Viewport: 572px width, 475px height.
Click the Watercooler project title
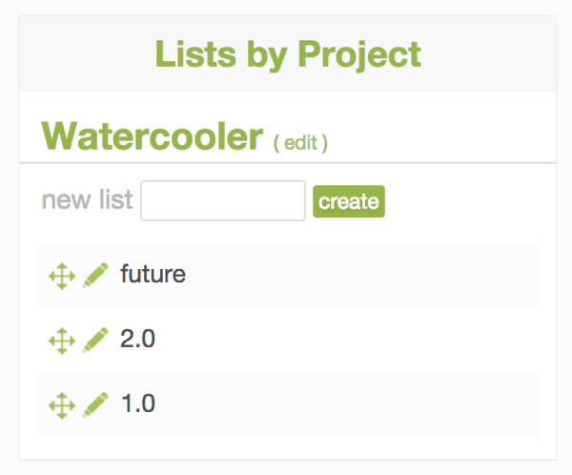(x=152, y=136)
